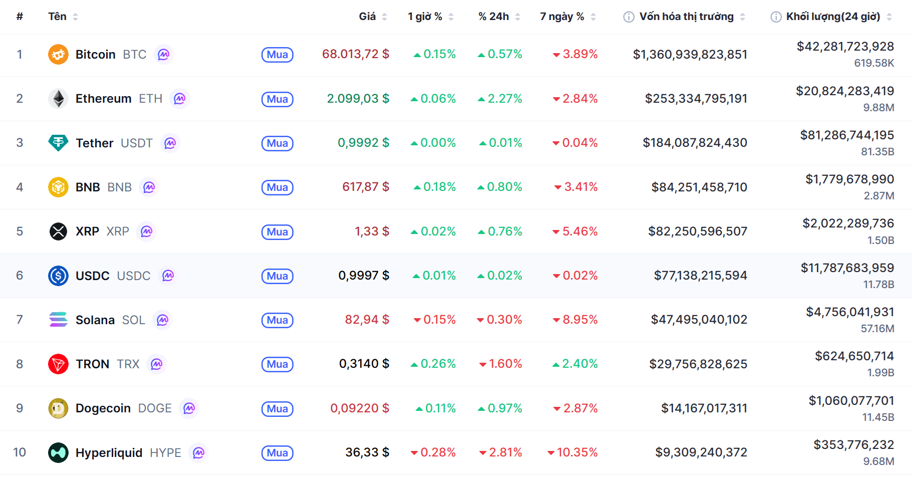Open the USDC coin name link
Viewport: 912px width, 479px height.
[x=93, y=276]
